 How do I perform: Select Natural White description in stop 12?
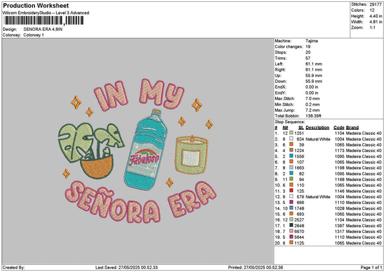coord(318,197)
